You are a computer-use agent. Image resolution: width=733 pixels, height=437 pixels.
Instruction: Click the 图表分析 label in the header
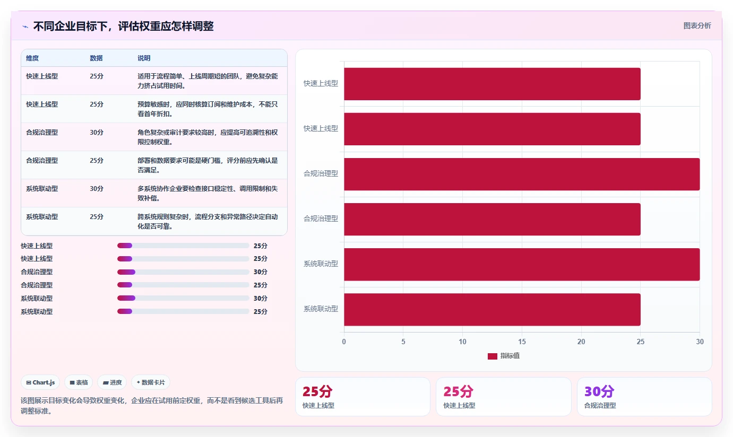697,25
